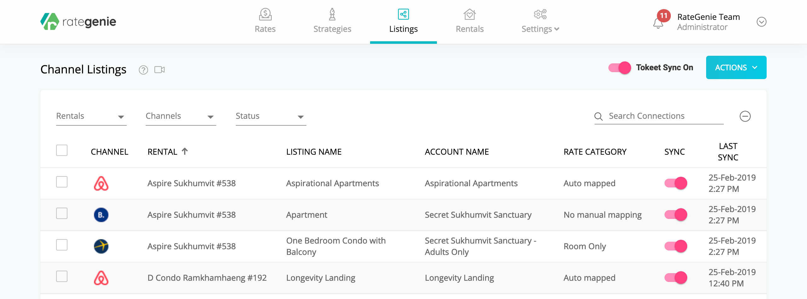Open the notifications bell

(658, 23)
